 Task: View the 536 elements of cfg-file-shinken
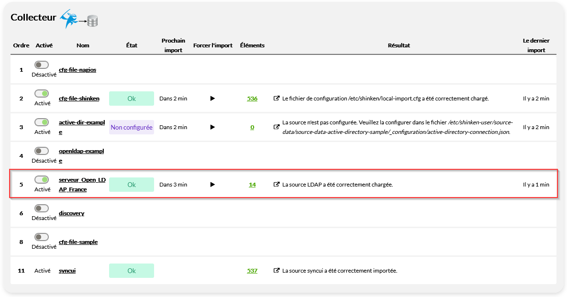click(252, 99)
